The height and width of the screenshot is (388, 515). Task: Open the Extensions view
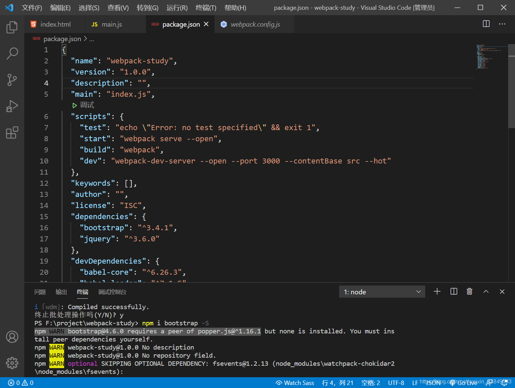12,132
